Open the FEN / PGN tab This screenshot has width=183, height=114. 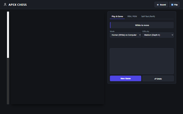(x=132, y=17)
